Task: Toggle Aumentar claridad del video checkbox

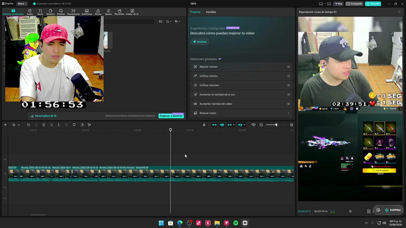Action: [289, 104]
